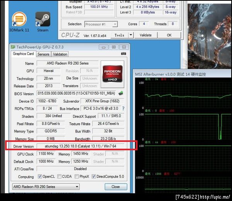The width and height of the screenshot is (232, 201).
Task: Click the GPU-Z screenshot camera icon
Action: point(124,54)
